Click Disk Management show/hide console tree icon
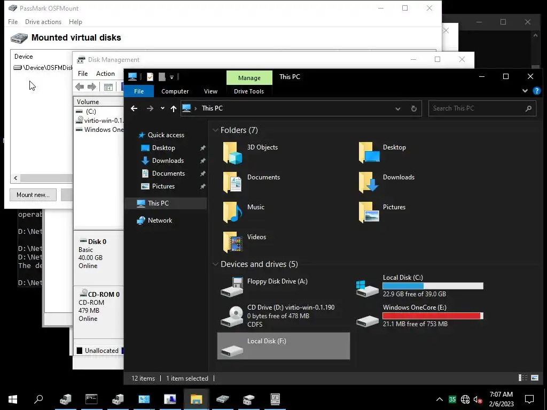The image size is (547, 410). [x=108, y=87]
